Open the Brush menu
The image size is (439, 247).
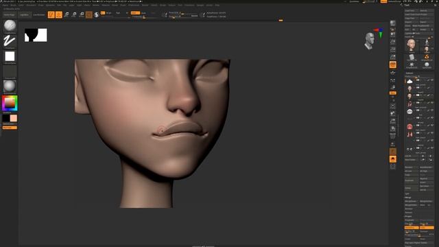point(13,5)
